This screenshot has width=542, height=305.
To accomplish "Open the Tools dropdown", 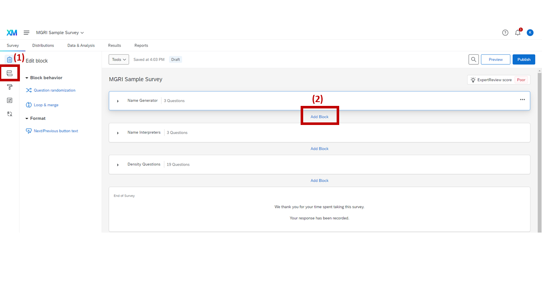I will [119, 59].
